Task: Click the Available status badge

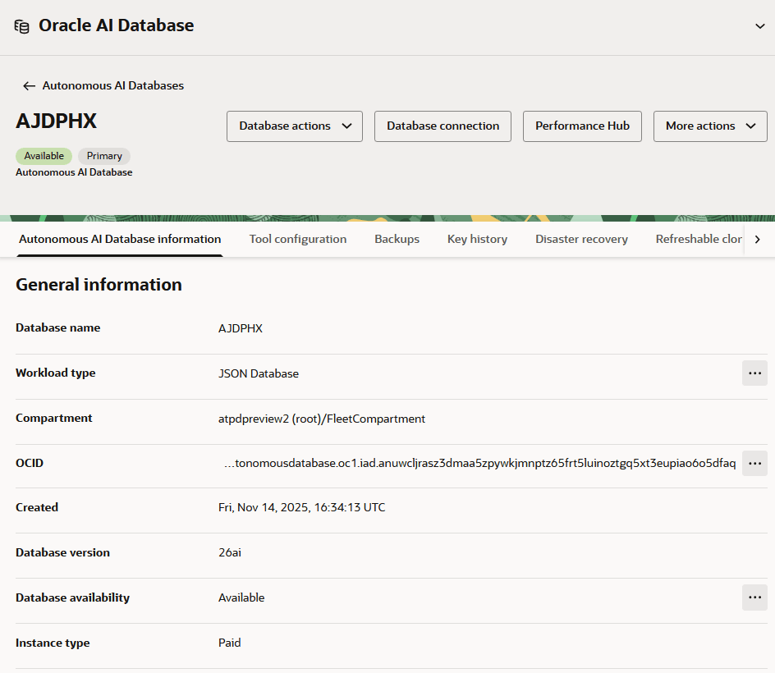Action: 44,155
